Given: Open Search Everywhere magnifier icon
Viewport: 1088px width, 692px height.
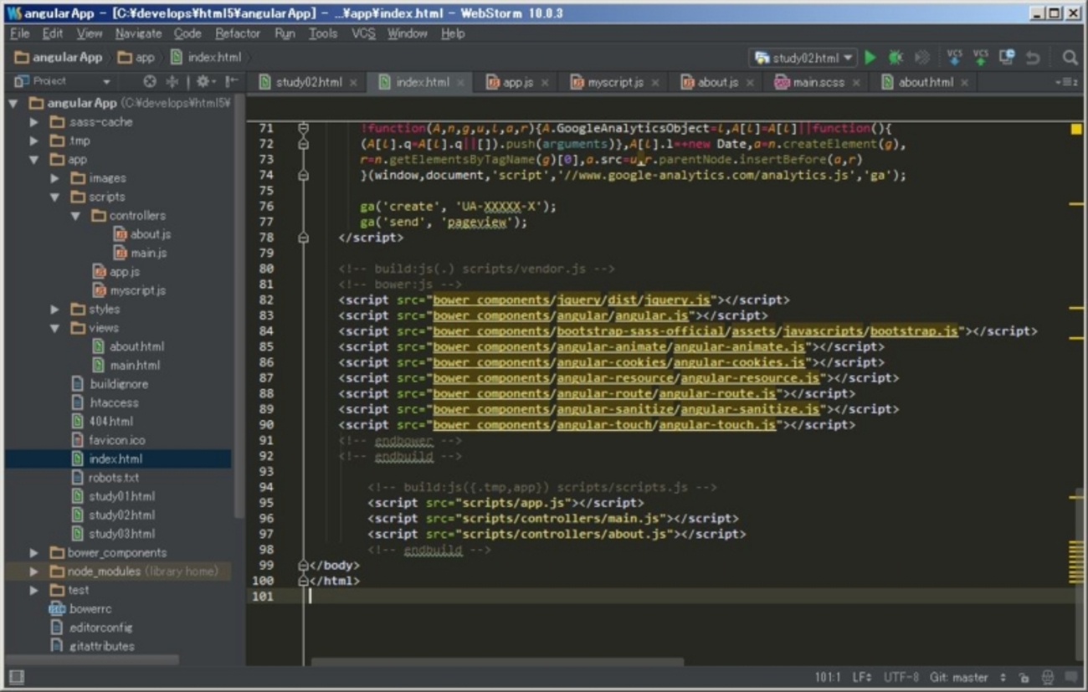Looking at the screenshot, I should click(x=1070, y=58).
